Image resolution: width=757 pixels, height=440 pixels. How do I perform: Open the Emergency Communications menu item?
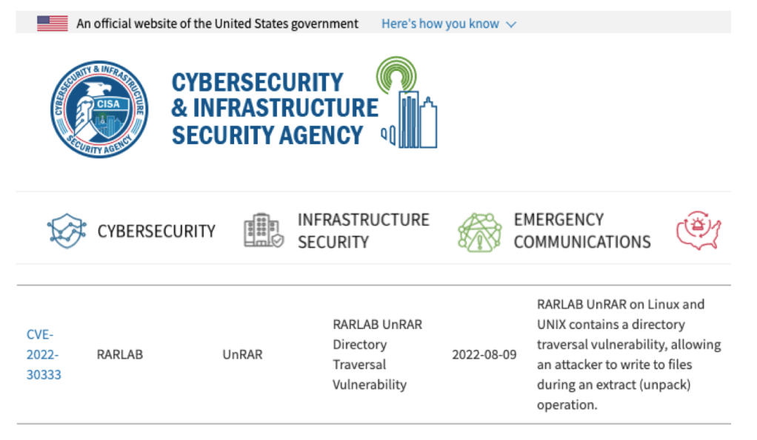click(x=581, y=231)
